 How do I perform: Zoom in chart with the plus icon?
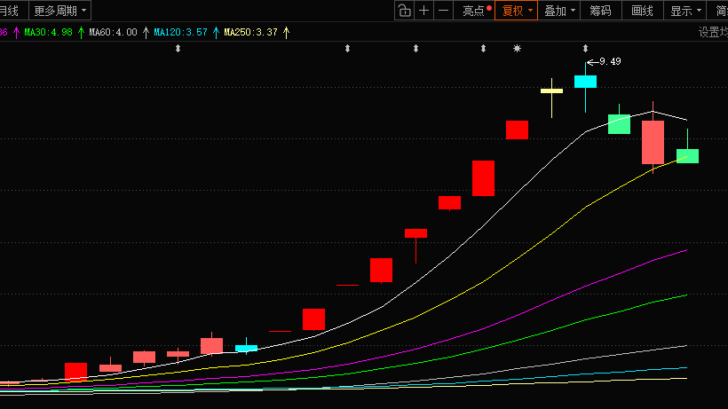[423, 10]
